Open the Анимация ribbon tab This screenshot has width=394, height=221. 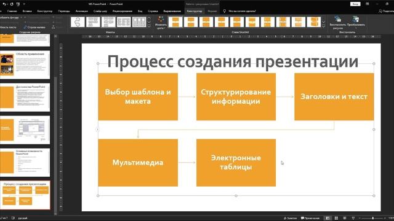click(x=82, y=11)
